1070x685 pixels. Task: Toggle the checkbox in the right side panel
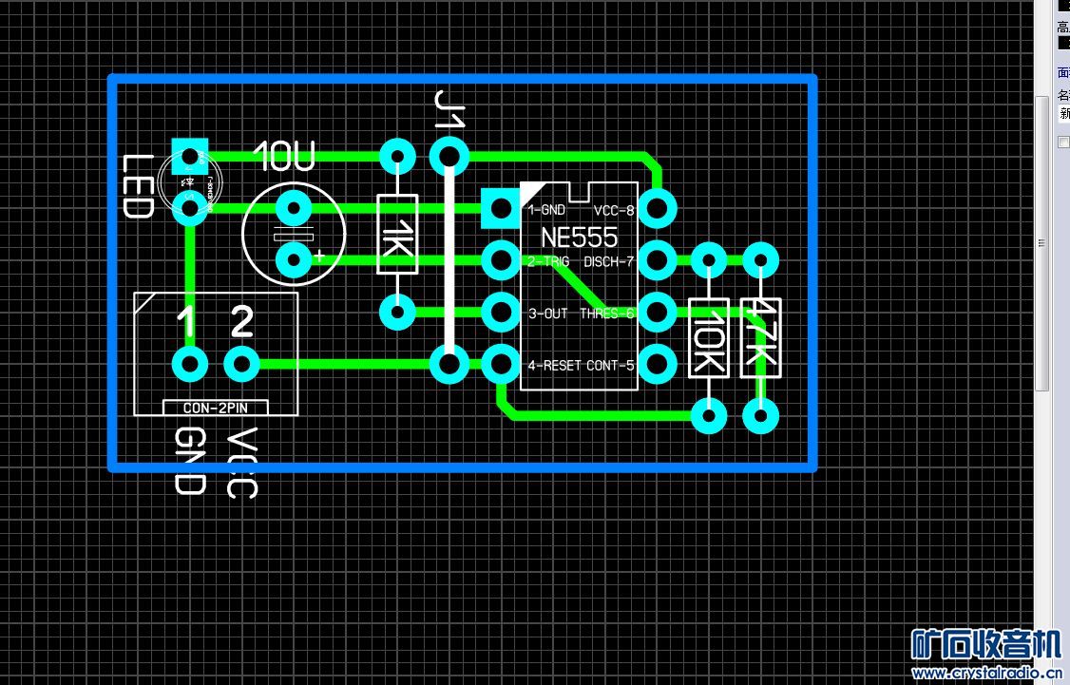[x=1063, y=142]
